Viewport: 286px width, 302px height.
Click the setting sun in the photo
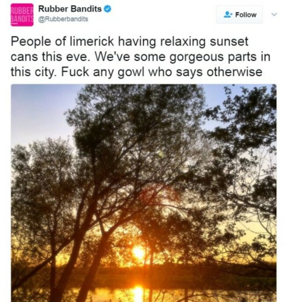tap(139, 252)
